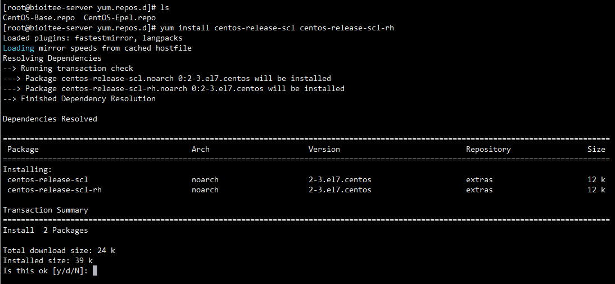Click 'Installed size: 39 k' line

tap(48, 261)
